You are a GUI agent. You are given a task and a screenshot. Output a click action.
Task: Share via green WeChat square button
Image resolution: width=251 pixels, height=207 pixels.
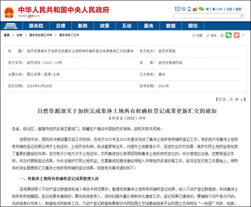pos(229,35)
